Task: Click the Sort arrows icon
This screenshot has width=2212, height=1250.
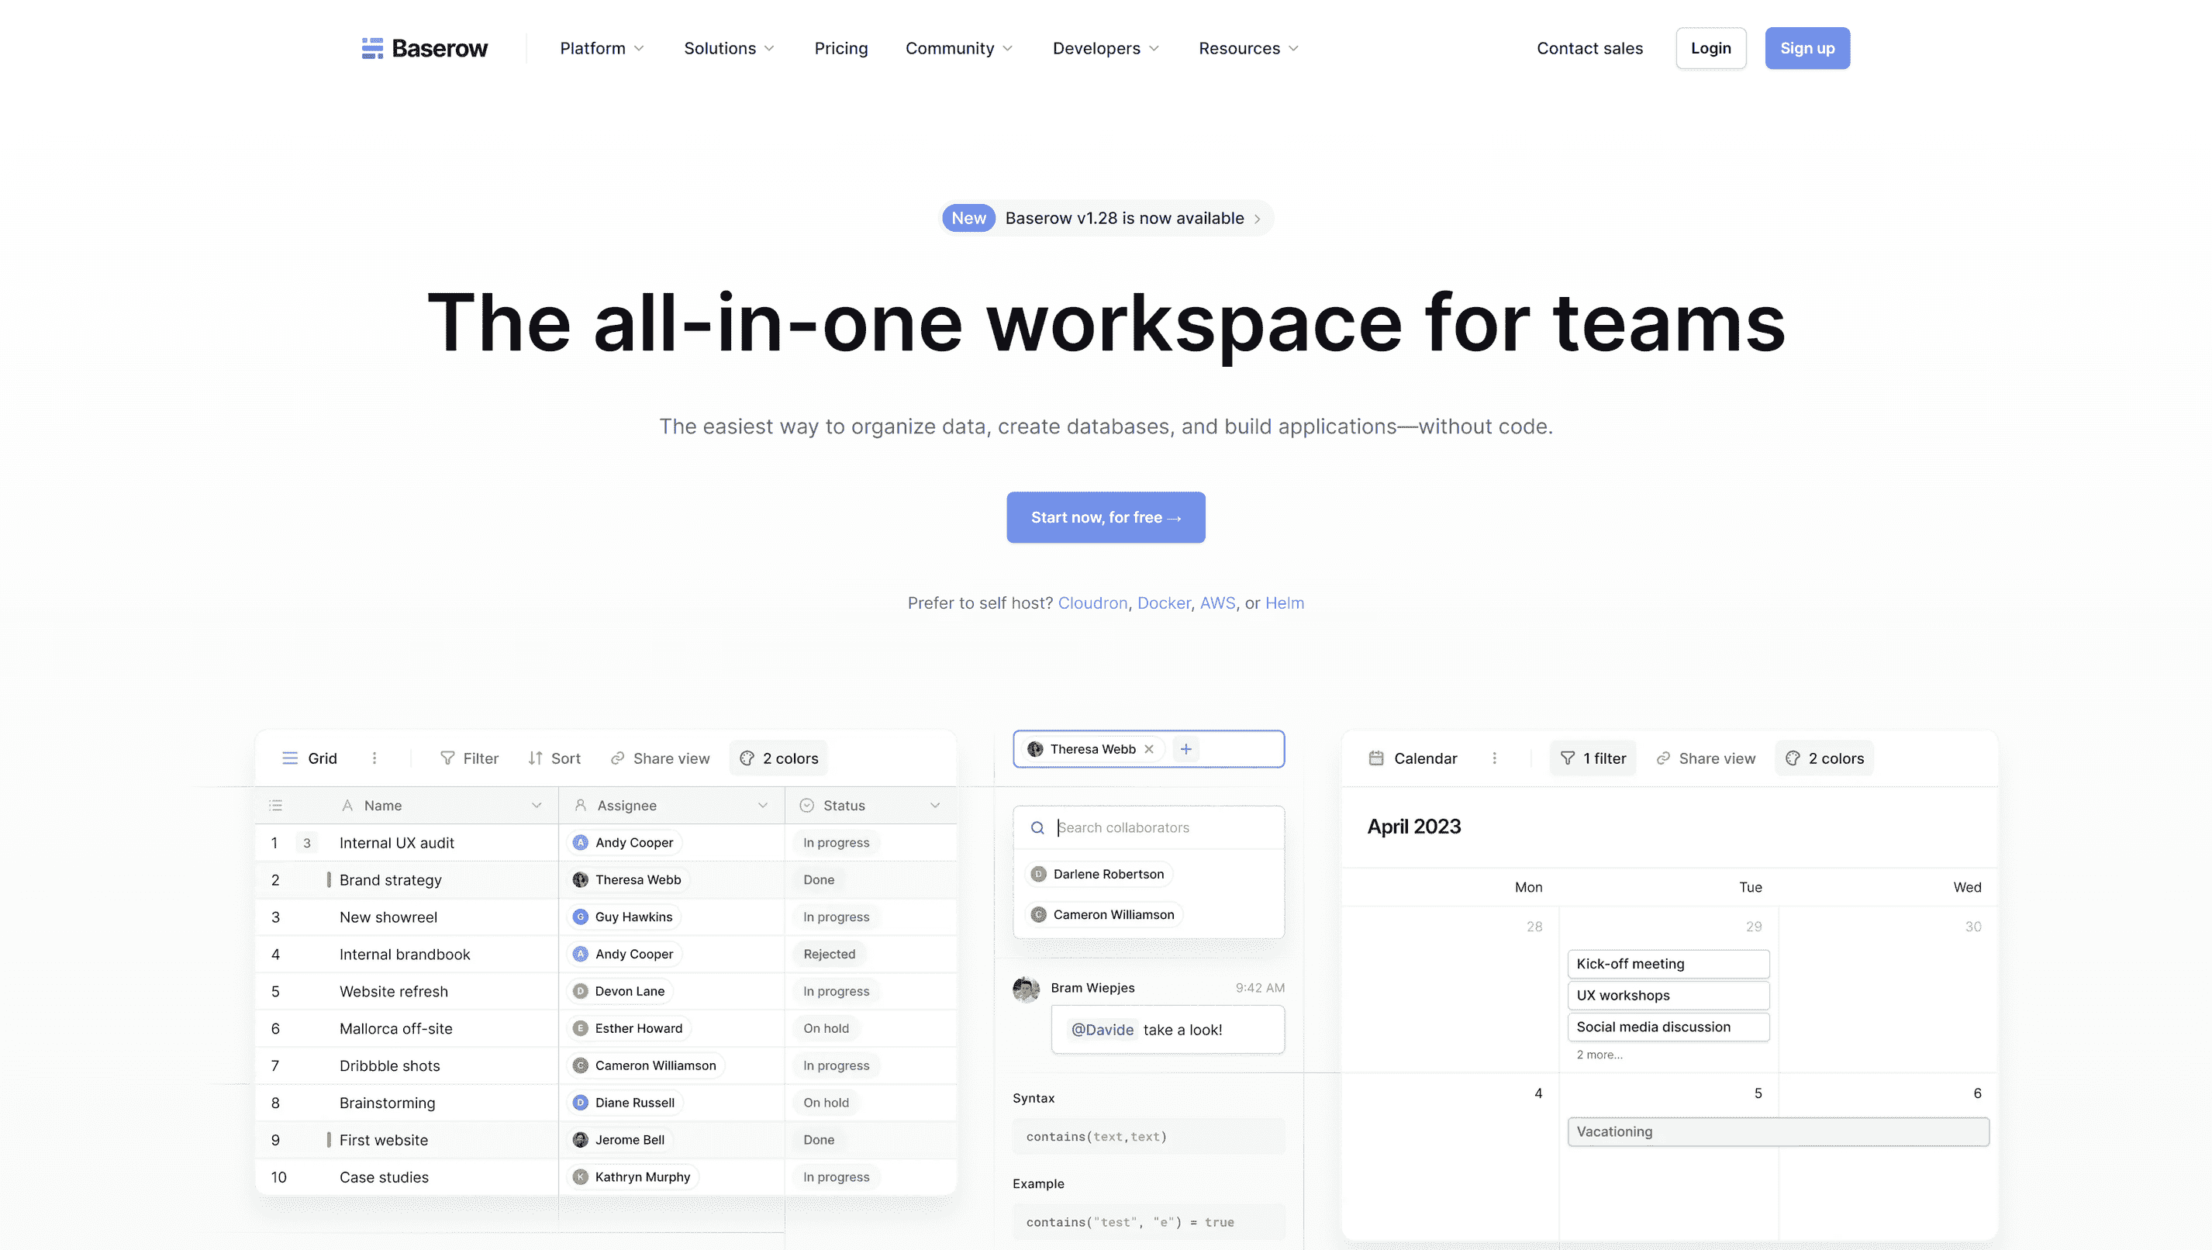Action: (x=535, y=758)
